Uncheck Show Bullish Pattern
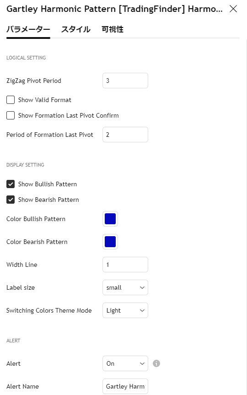This screenshot has width=247, height=395. click(x=11, y=184)
